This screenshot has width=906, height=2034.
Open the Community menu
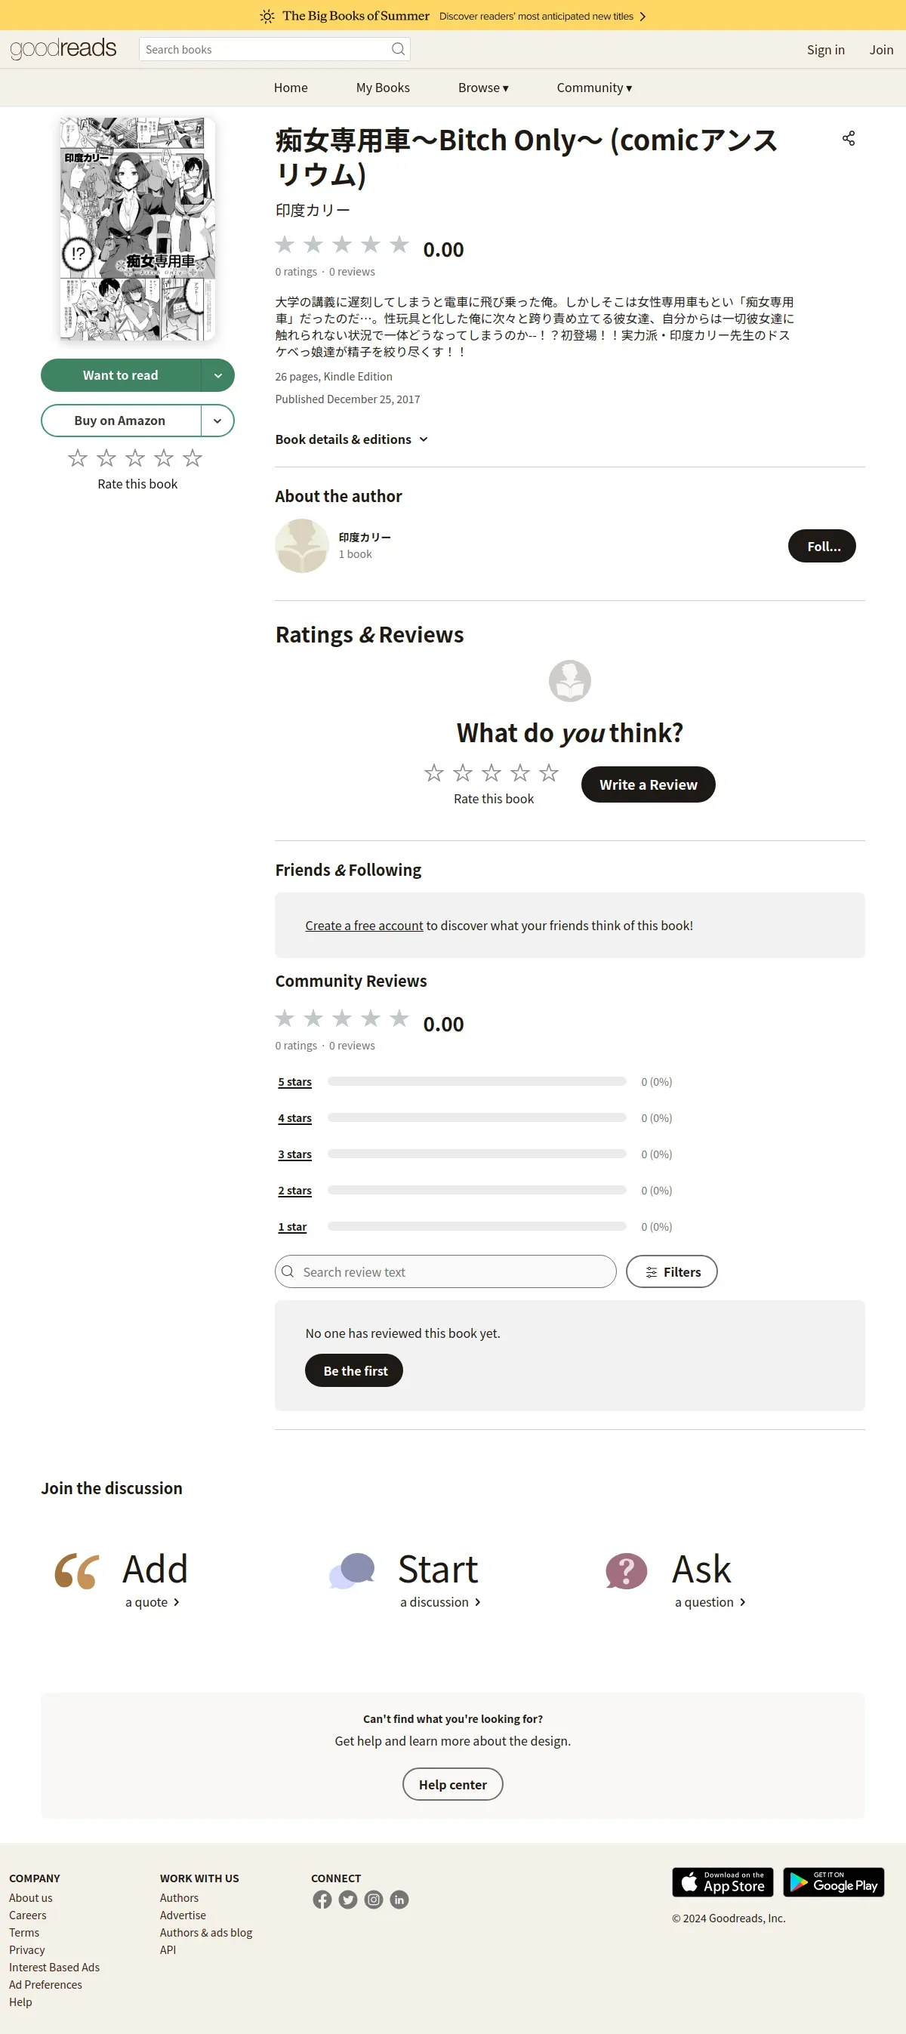(594, 88)
